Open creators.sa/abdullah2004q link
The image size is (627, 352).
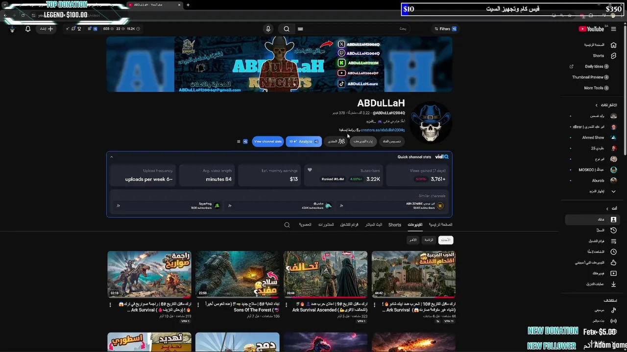coord(383,130)
